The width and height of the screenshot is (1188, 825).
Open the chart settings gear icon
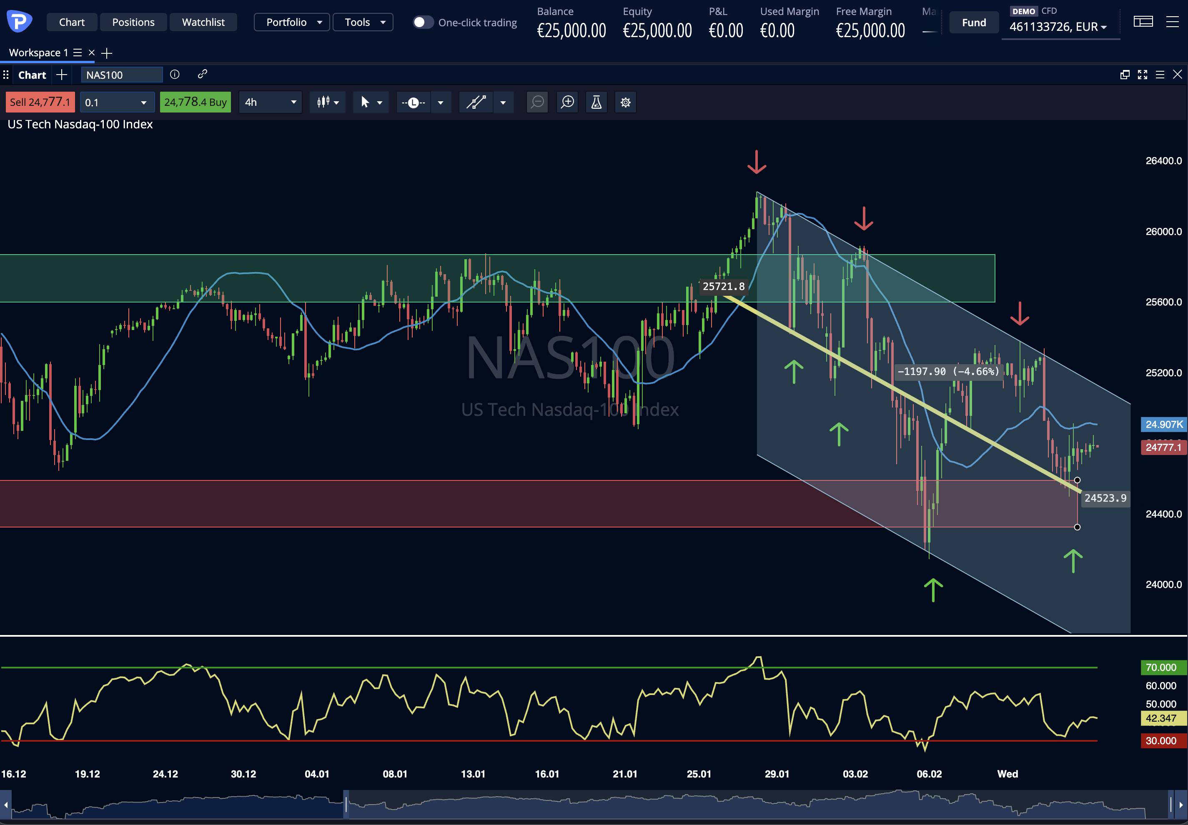(625, 102)
